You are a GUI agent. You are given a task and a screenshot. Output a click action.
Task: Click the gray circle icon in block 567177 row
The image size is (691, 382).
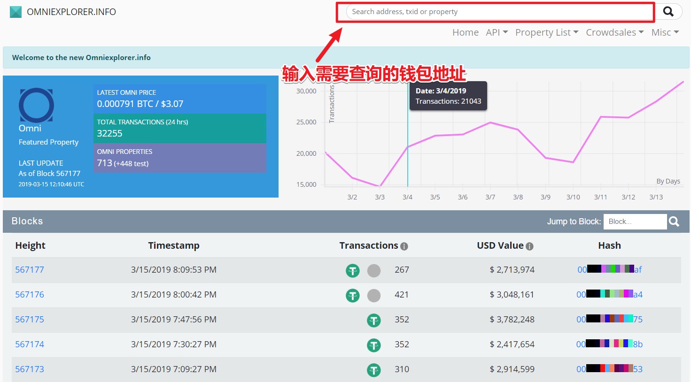[374, 270]
